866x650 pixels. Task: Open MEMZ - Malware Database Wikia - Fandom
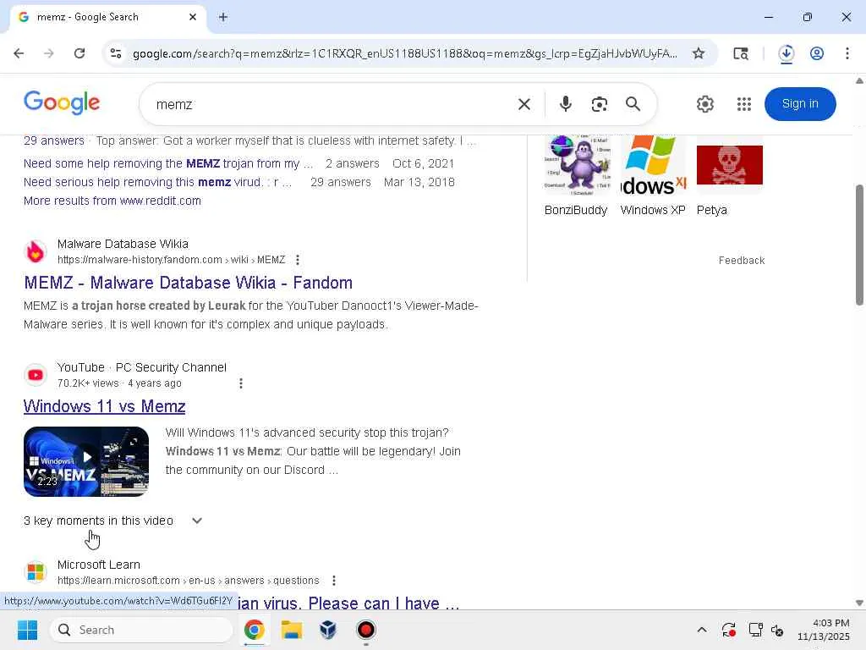point(189,283)
